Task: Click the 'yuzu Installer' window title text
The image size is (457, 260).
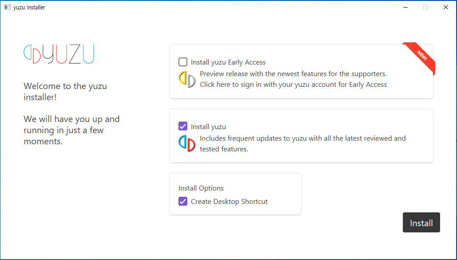Action: (x=29, y=7)
